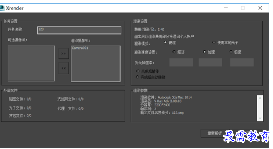Screen dimensions: 273x149
Task: Close the Xrender window
Action: pyautogui.click(x=260, y=8)
